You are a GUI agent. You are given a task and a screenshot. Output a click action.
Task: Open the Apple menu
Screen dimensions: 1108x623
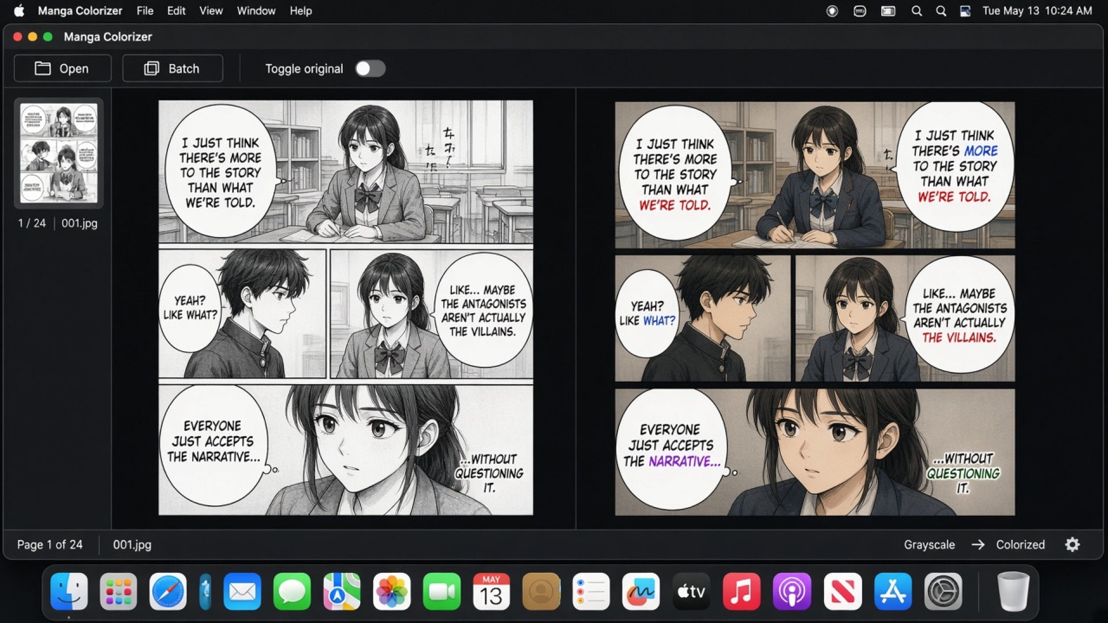click(19, 10)
